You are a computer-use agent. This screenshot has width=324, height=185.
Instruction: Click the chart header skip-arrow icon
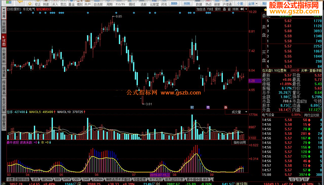click(242, 9)
